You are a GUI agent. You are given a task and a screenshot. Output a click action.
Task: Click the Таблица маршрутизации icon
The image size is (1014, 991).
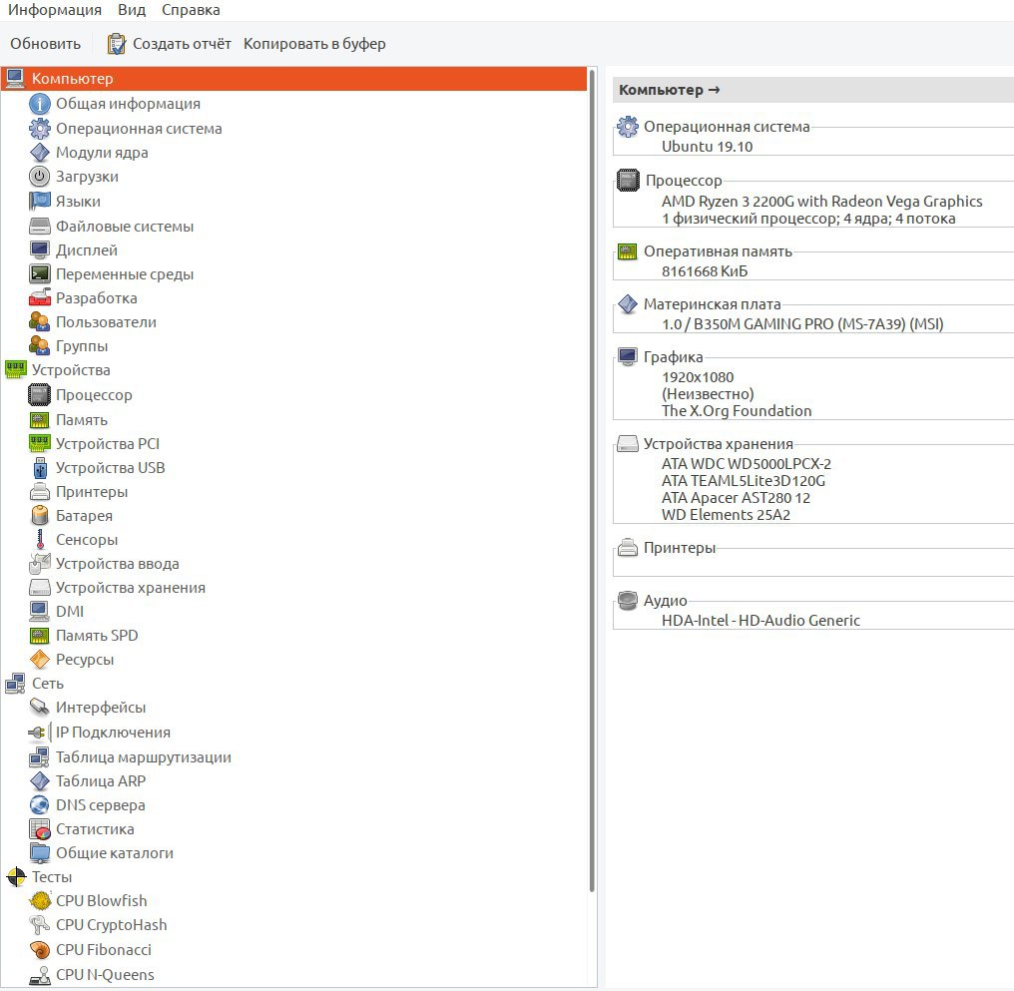point(40,757)
